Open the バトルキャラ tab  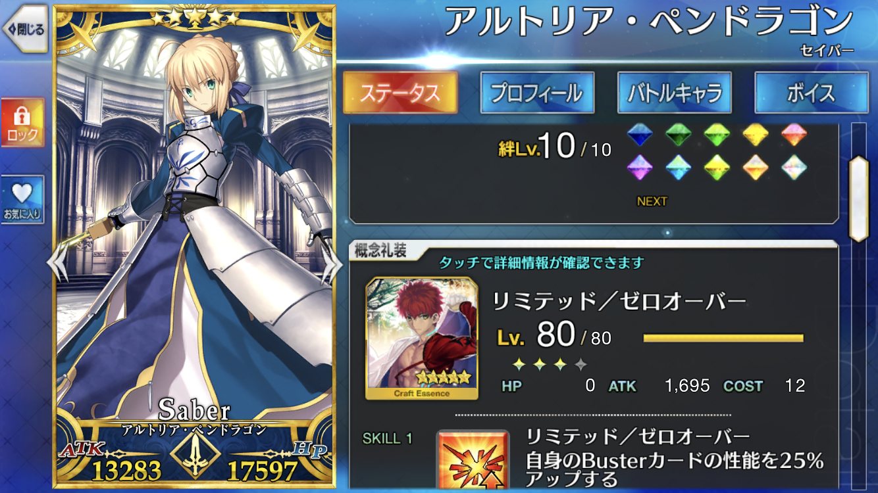[674, 93]
